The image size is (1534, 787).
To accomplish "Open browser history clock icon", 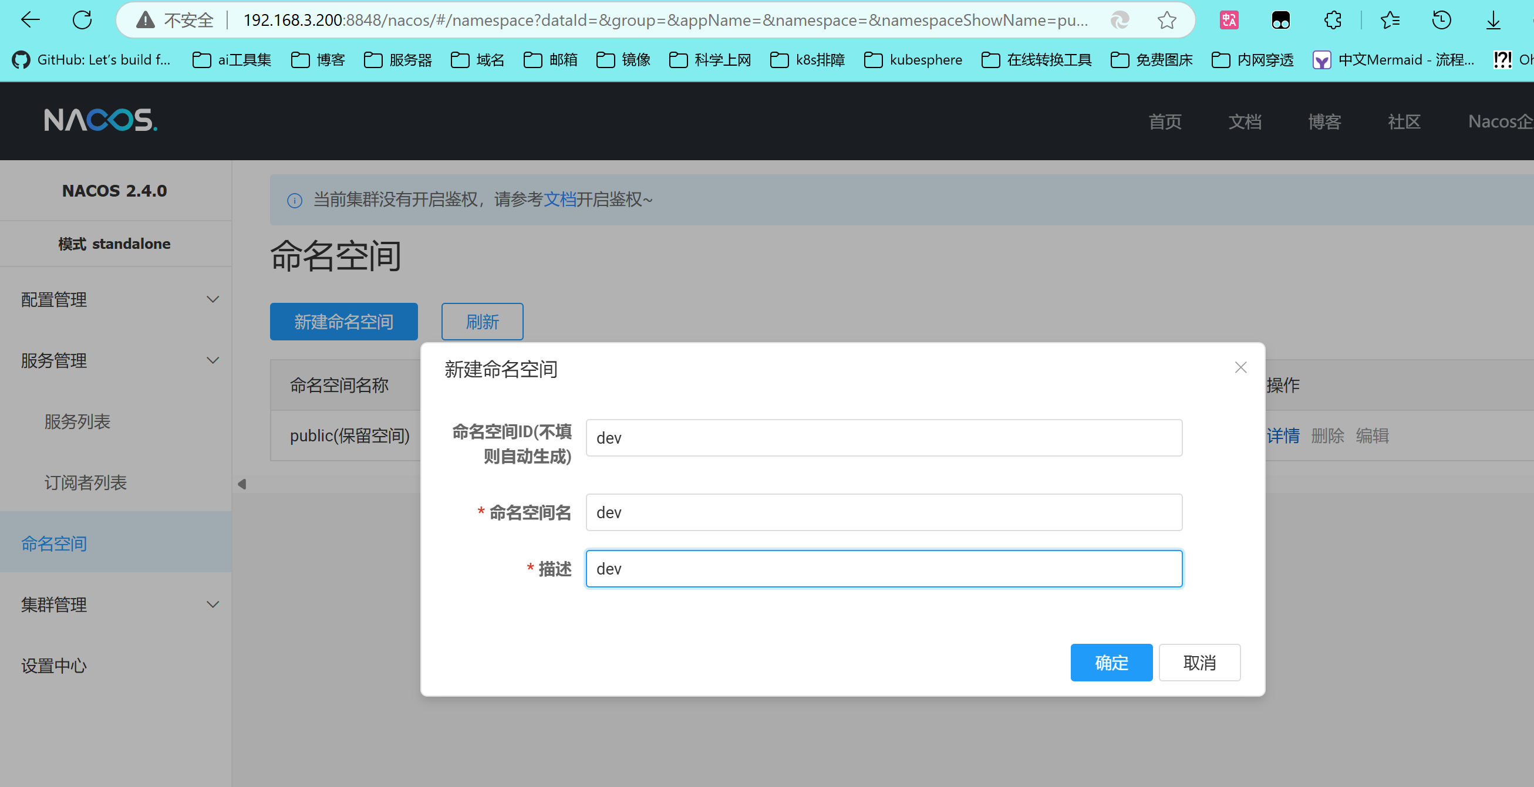I will pos(1441,20).
